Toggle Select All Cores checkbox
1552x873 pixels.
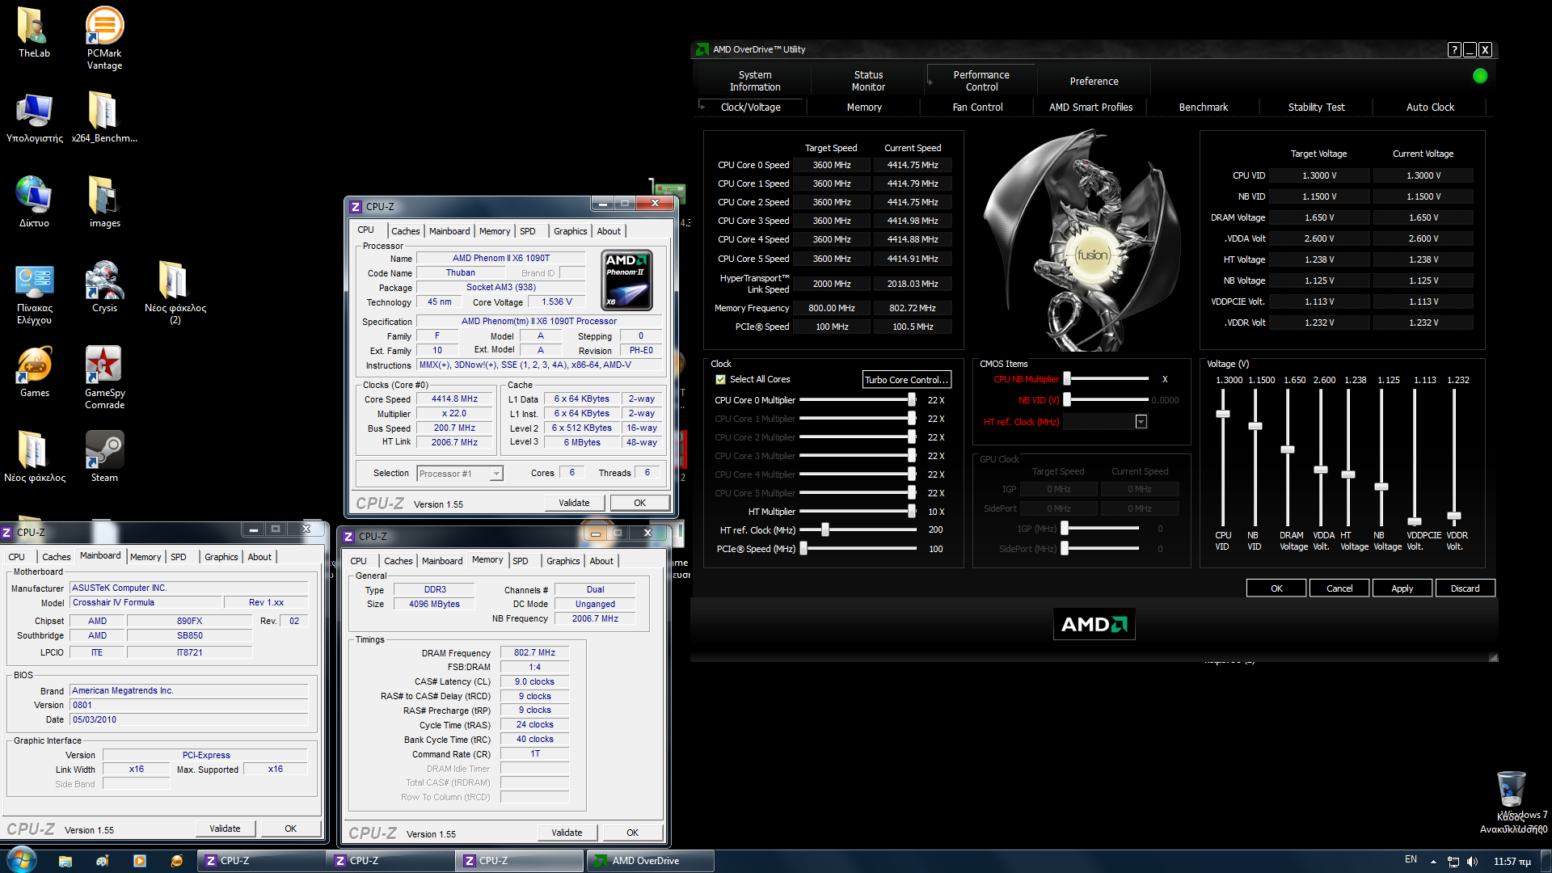(x=720, y=380)
